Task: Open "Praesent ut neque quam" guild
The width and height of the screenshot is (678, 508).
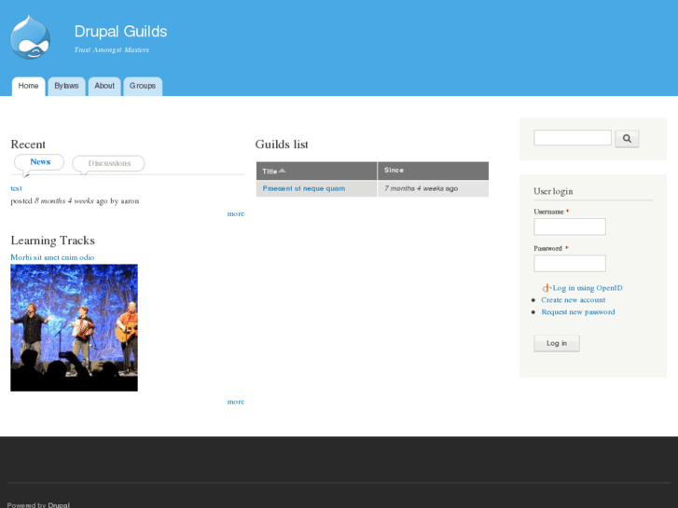Action: (x=304, y=188)
